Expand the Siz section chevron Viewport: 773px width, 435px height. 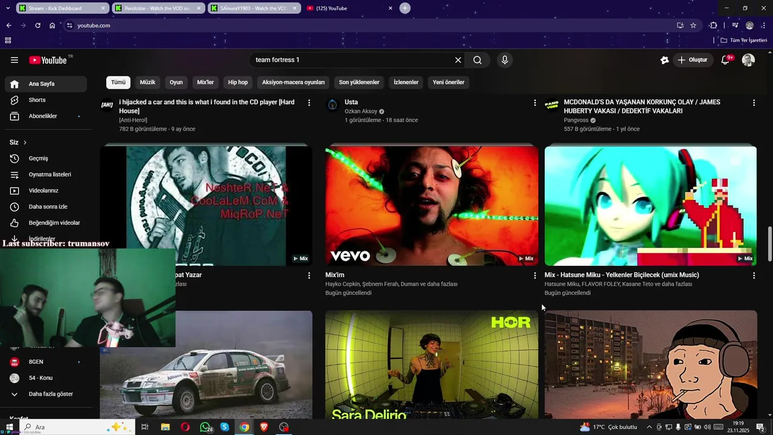pyautogui.click(x=25, y=143)
